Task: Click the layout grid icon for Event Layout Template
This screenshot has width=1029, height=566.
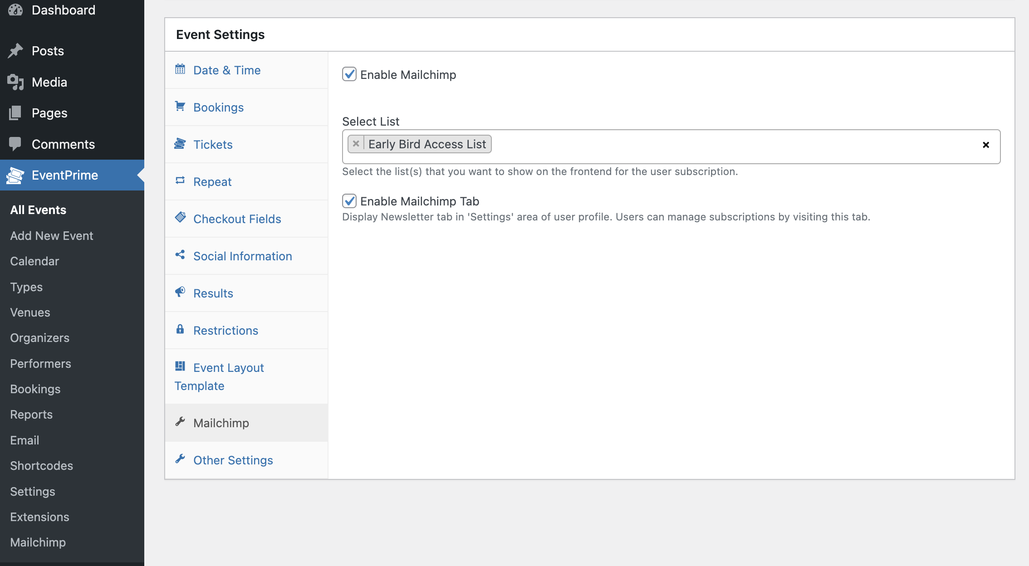Action: pos(180,366)
